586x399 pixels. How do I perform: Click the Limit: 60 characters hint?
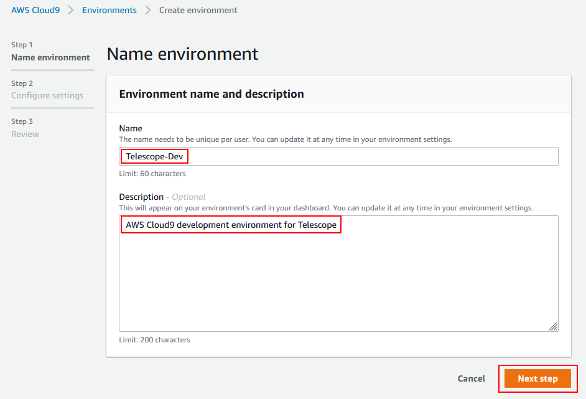coord(152,174)
